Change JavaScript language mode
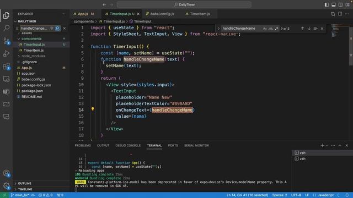Viewport: 353px width, 198px height. (325, 195)
